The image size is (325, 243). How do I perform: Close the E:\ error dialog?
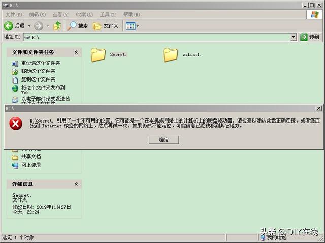tap(319, 108)
